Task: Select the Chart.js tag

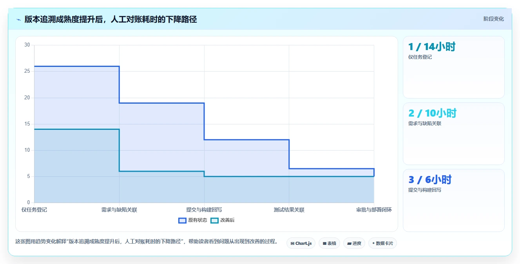Action: coord(301,243)
